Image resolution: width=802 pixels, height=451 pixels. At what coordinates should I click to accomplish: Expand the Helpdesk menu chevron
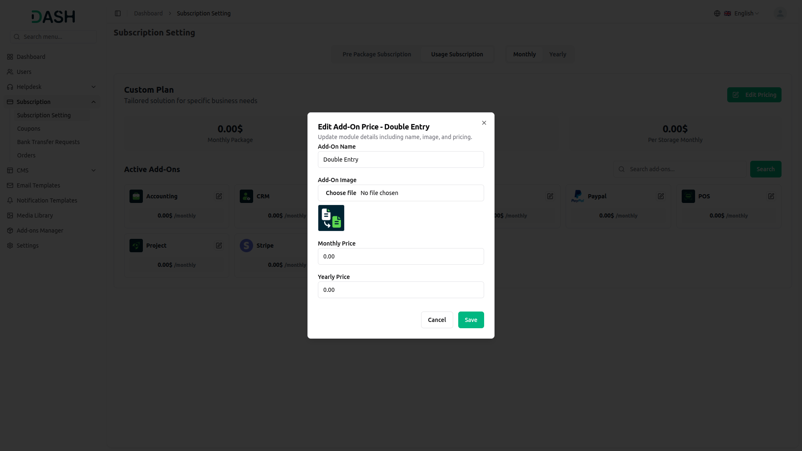pyautogui.click(x=94, y=87)
